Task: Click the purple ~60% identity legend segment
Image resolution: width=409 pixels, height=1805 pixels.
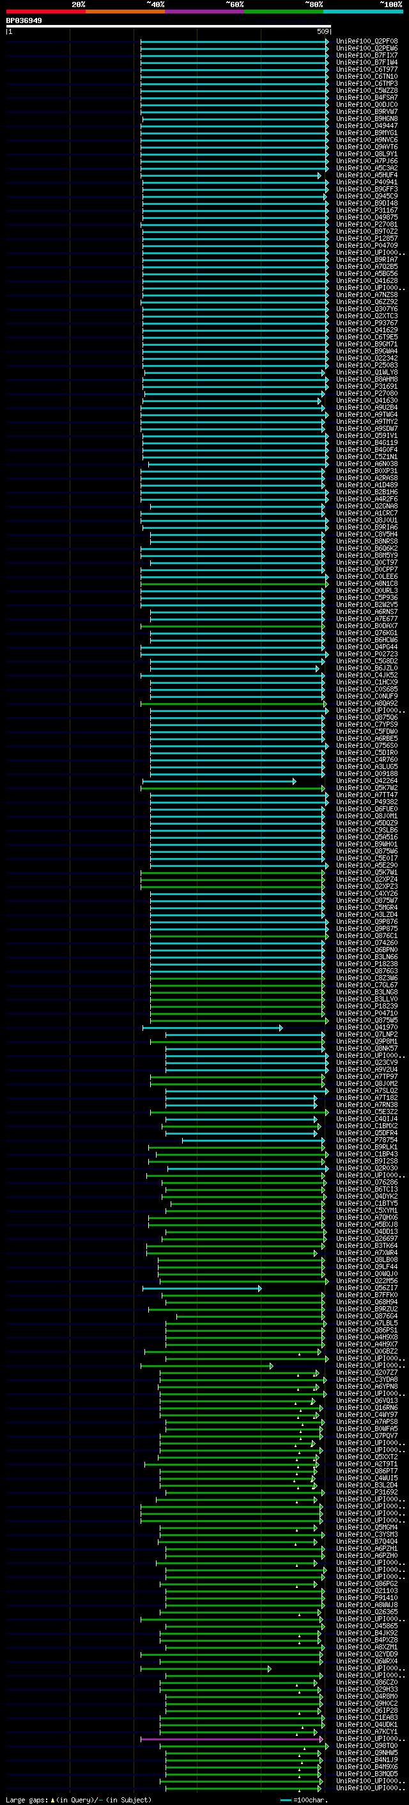Action: tap(205, 12)
